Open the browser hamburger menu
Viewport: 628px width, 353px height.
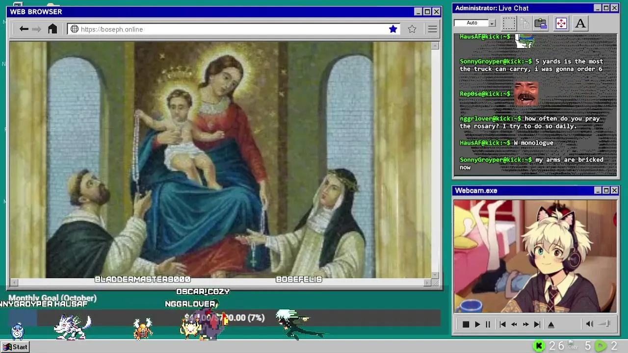click(432, 29)
